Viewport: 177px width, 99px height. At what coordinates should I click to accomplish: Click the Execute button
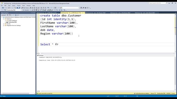[x=26, y=10]
